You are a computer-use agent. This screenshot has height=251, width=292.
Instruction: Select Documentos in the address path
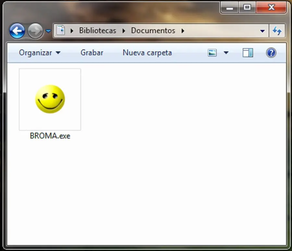[153, 31]
